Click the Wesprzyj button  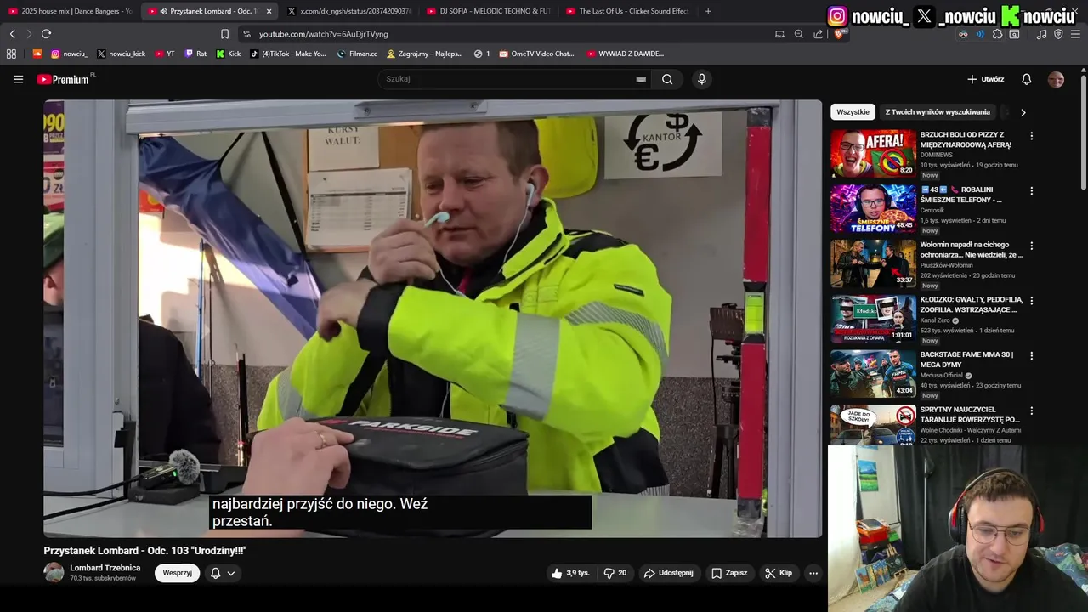click(x=177, y=573)
